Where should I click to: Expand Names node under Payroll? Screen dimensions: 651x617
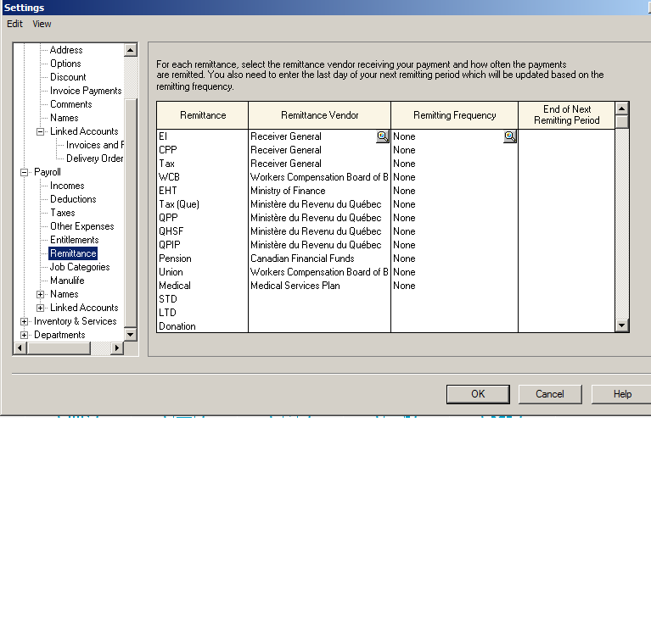coord(40,294)
